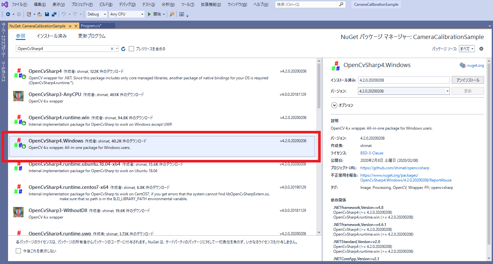Open the new project dropdown arrow
Screen dimensions: 493x264
click(x=34, y=14)
